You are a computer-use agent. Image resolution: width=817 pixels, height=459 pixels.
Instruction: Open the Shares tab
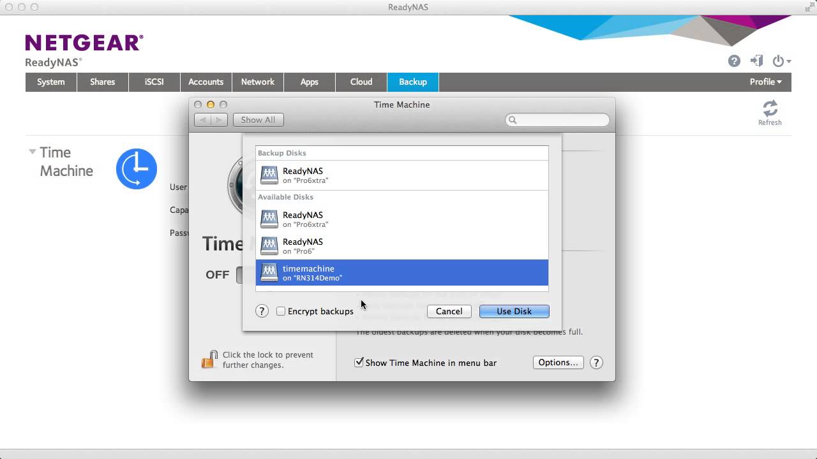102,82
